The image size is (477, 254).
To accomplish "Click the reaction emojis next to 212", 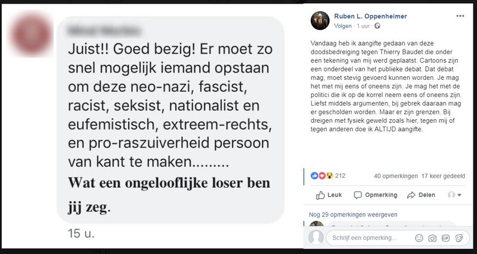I will click(322, 175).
